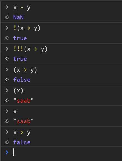This screenshot has height=161, width=122.
Task: Click the output arrow next to the last false result
Action: [x=7, y=142]
